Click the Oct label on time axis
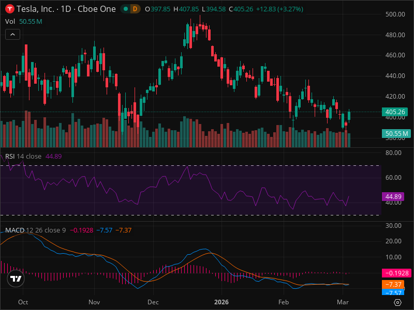414x310 pixels. (x=23, y=302)
